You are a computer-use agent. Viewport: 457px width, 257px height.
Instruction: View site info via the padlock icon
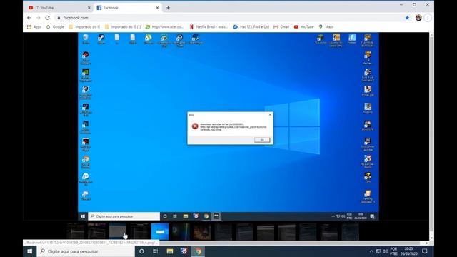click(59, 18)
